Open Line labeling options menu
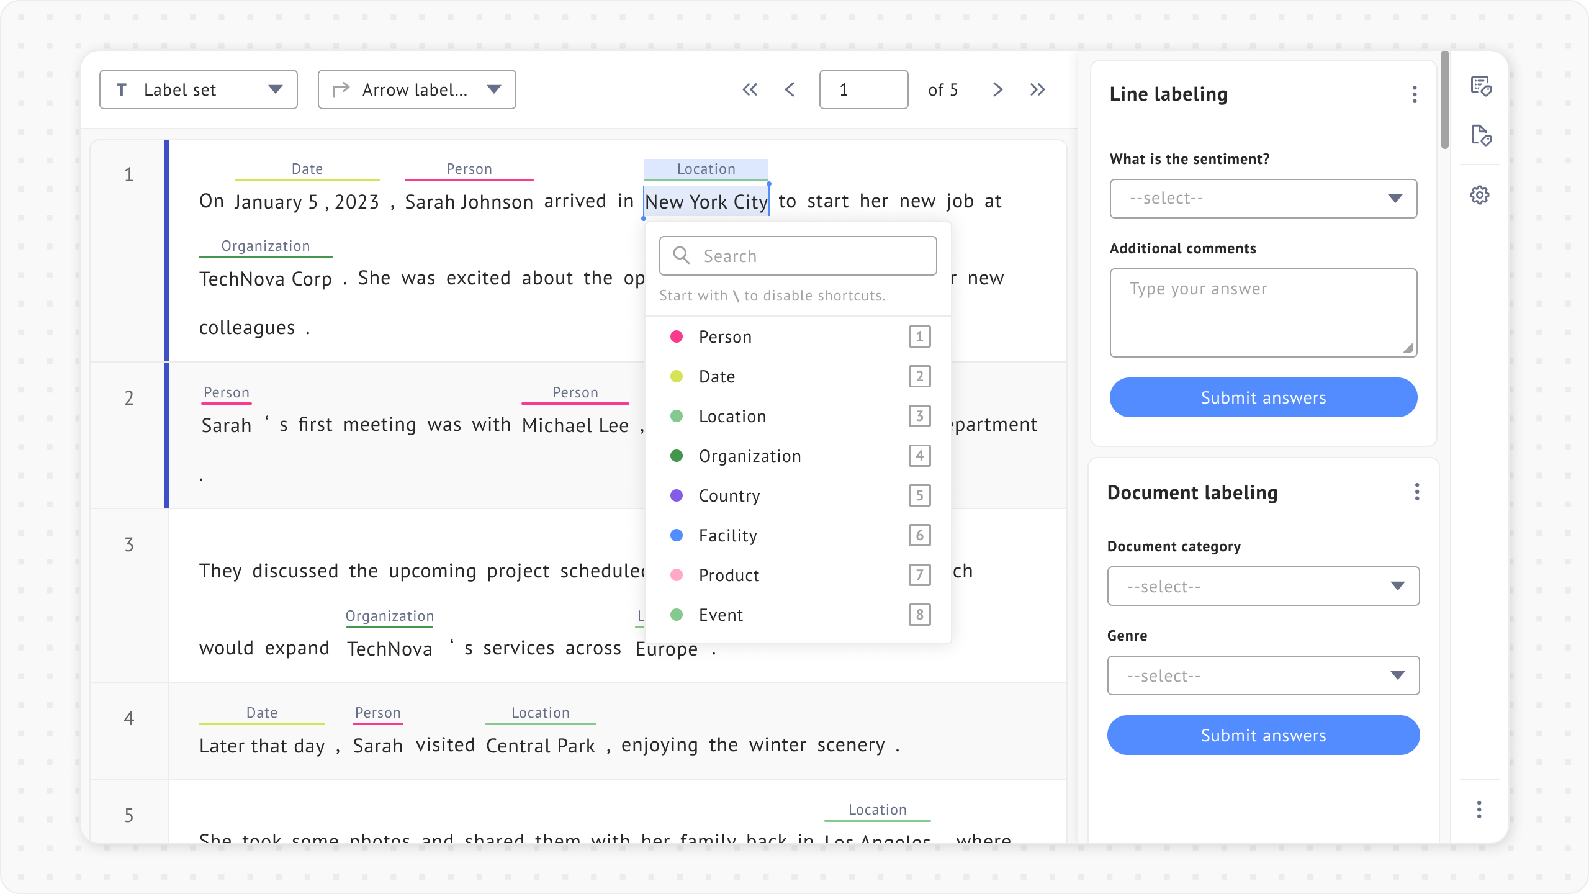The height and width of the screenshot is (894, 1589). pos(1415,94)
